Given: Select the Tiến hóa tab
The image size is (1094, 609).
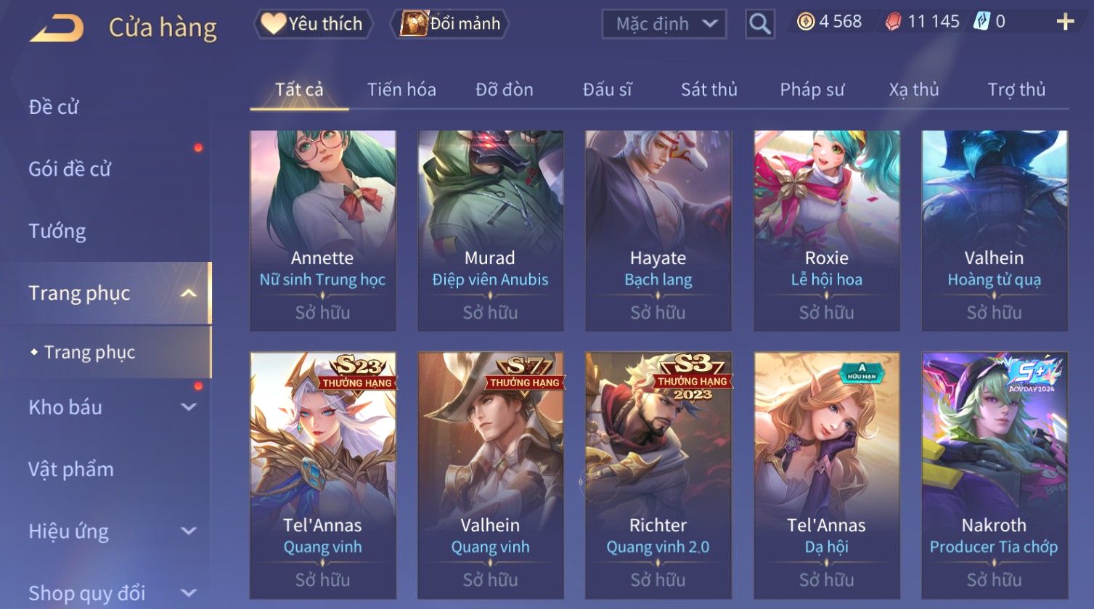Looking at the screenshot, I should (x=401, y=89).
